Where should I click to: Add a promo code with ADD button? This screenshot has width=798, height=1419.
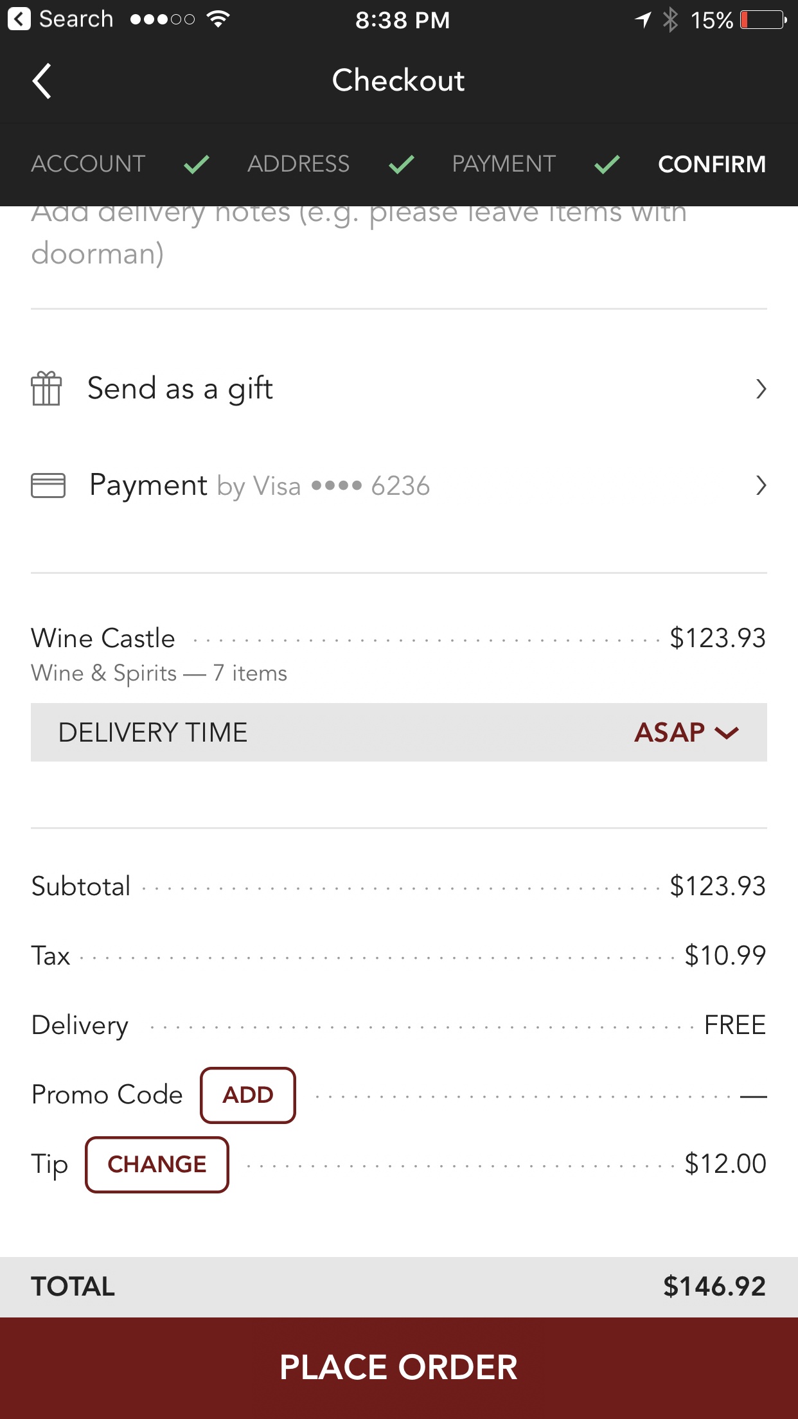click(247, 1095)
